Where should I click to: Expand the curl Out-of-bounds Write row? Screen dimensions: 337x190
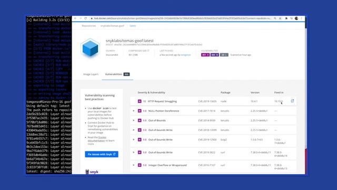pos(133,153)
